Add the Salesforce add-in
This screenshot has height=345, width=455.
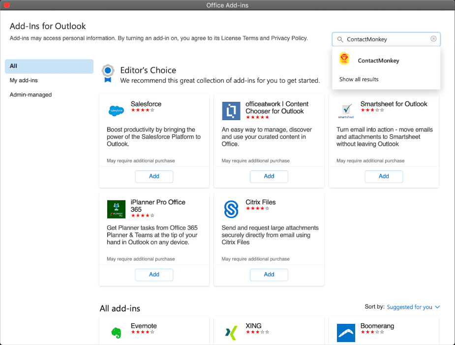tap(154, 176)
